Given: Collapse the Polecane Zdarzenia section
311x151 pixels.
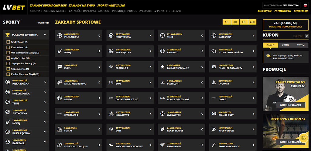Looking at the screenshot, I should [45, 35].
